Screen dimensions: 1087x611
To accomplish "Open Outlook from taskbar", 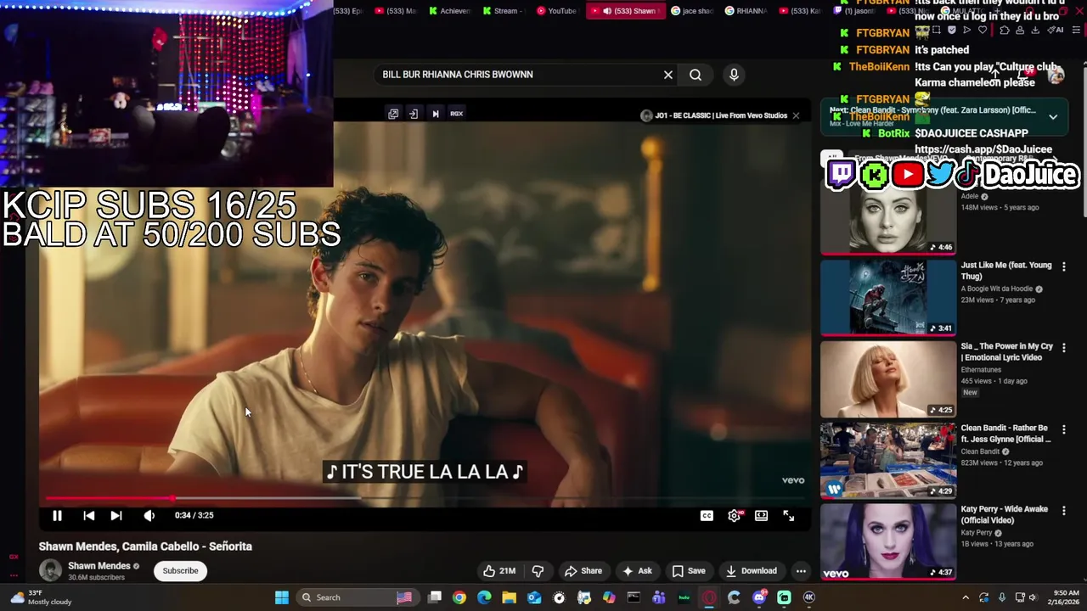I will 534,597.
